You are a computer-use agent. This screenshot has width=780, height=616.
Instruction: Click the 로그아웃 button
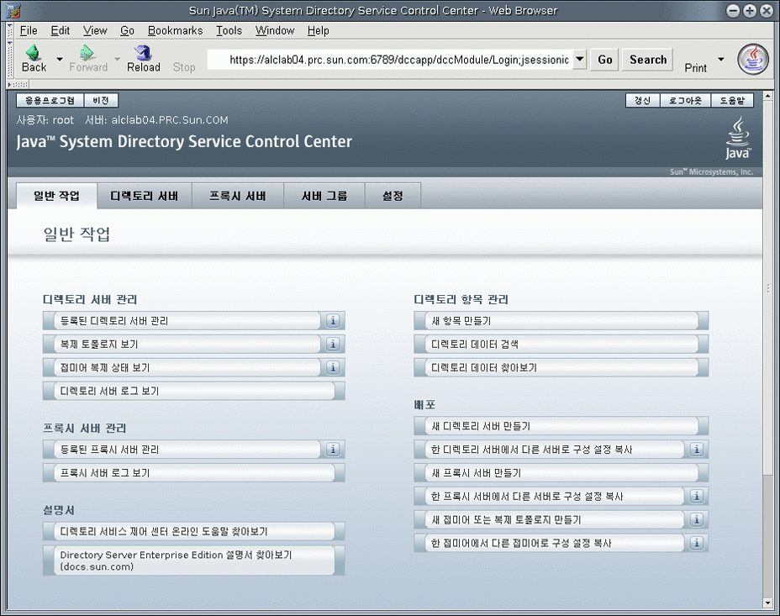tap(686, 101)
